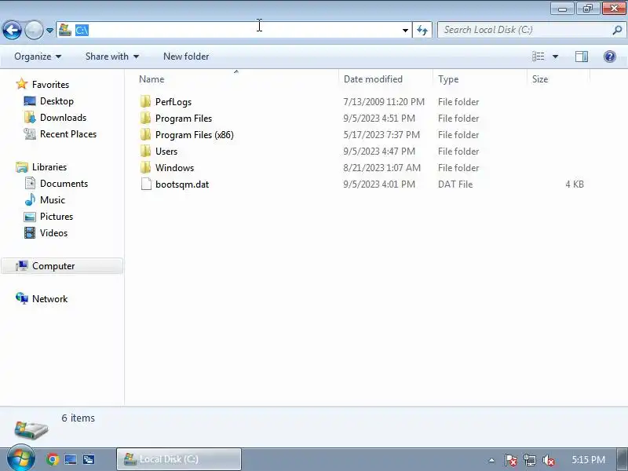Select the PerfLogs folder icon
Viewport: 628px width, 471px height.
click(146, 102)
